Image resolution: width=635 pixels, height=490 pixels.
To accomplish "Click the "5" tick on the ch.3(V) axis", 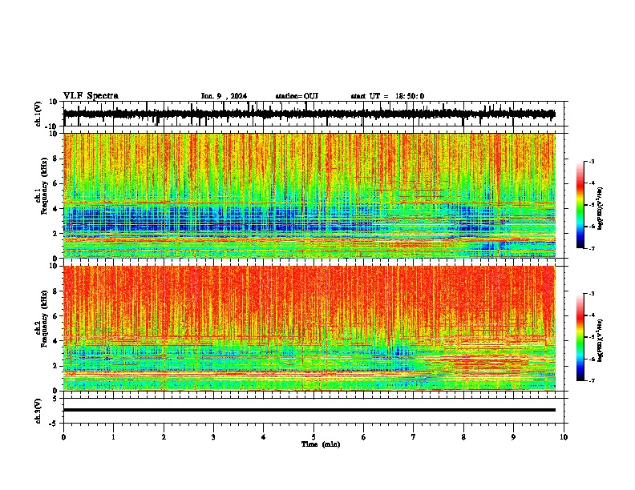I will (x=56, y=399).
